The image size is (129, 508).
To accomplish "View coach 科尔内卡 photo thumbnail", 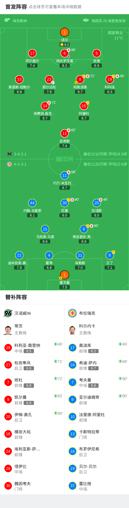I will click(x=72, y=329).
